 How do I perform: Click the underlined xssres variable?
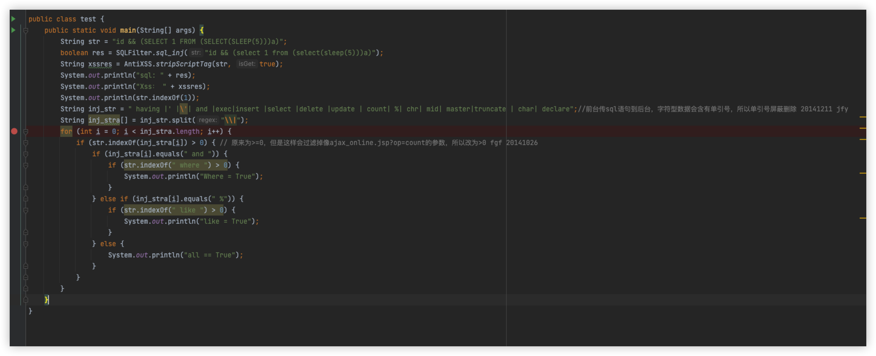(100, 64)
